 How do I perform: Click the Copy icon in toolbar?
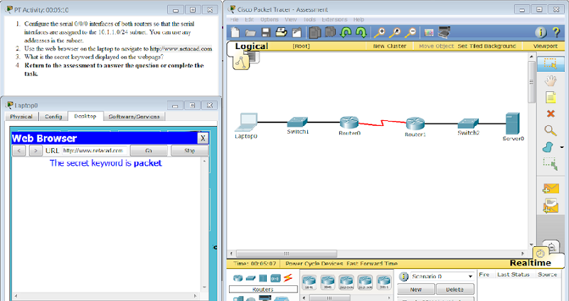point(314,33)
